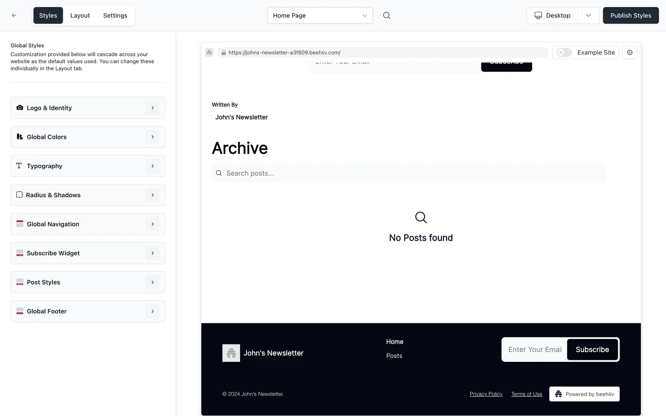The height and width of the screenshot is (416, 666).
Task: Switch to the Settings tab
Action: tap(115, 15)
